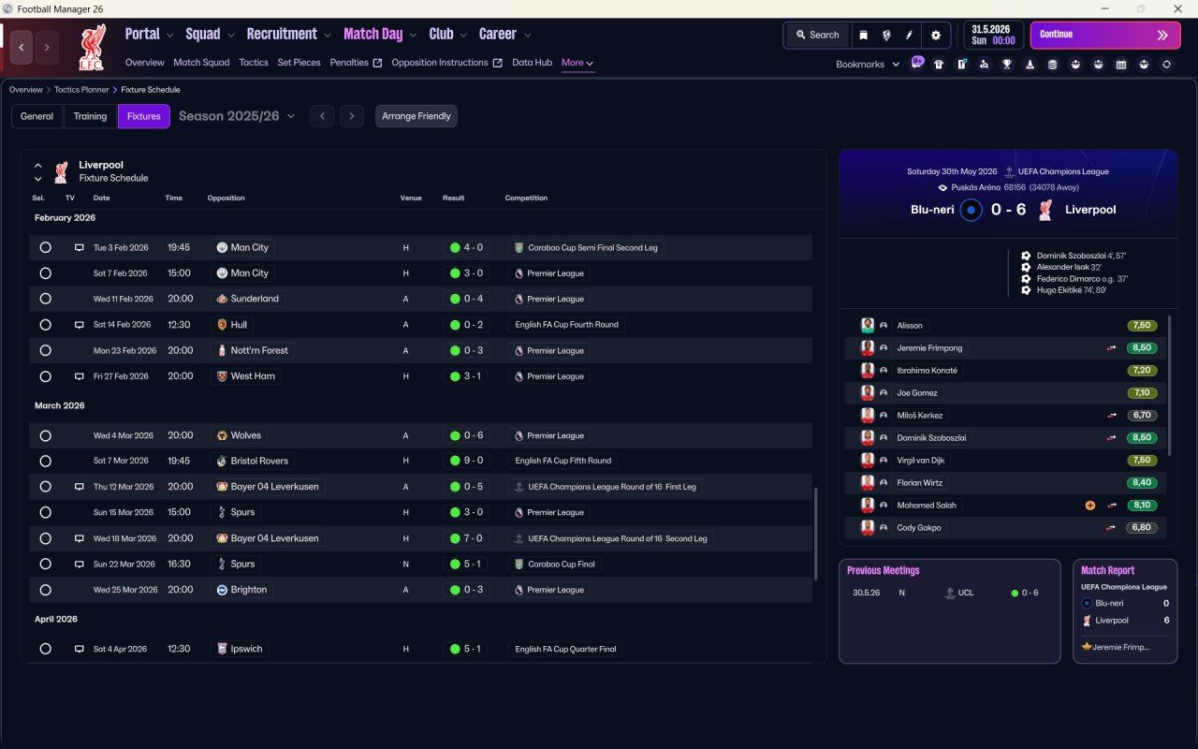Viewport: 1198px width, 749px height.
Task: Open Opposition Instructions link
Action: coord(447,63)
